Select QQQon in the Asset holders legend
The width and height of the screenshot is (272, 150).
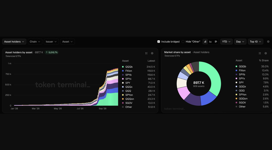[130, 99]
